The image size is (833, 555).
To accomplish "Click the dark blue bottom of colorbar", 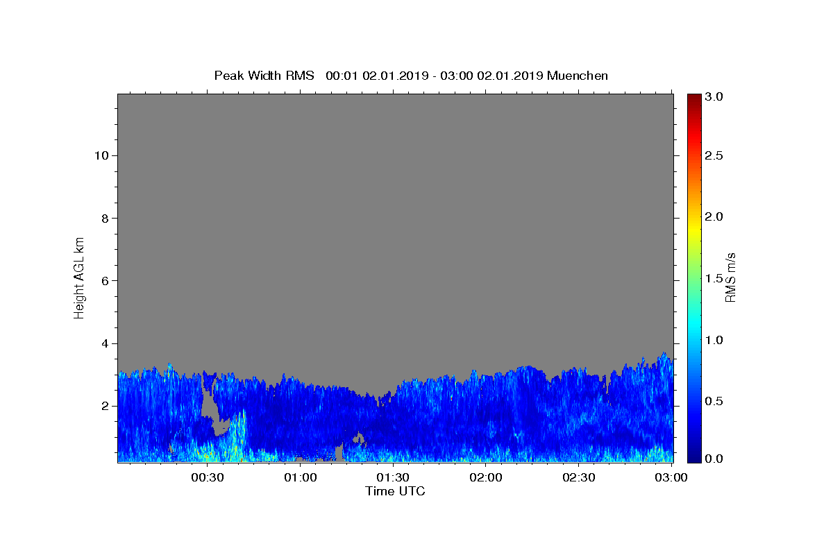I will (x=694, y=456).
